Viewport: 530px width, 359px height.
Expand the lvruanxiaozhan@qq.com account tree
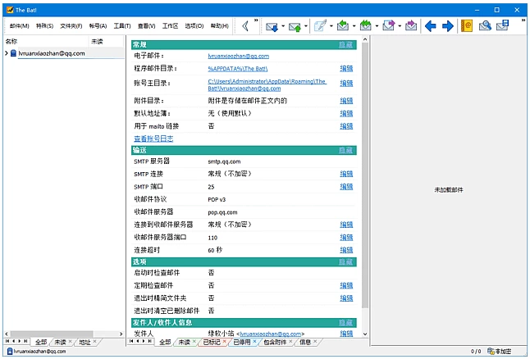(7, 53)
